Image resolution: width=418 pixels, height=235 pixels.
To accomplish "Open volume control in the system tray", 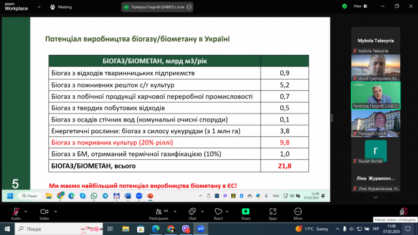I will tap(351, 229).
